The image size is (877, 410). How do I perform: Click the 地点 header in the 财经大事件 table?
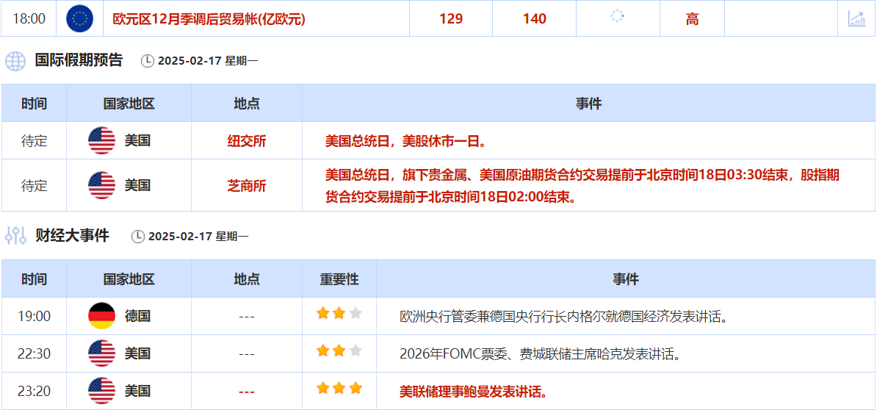(x=247, y=279)
